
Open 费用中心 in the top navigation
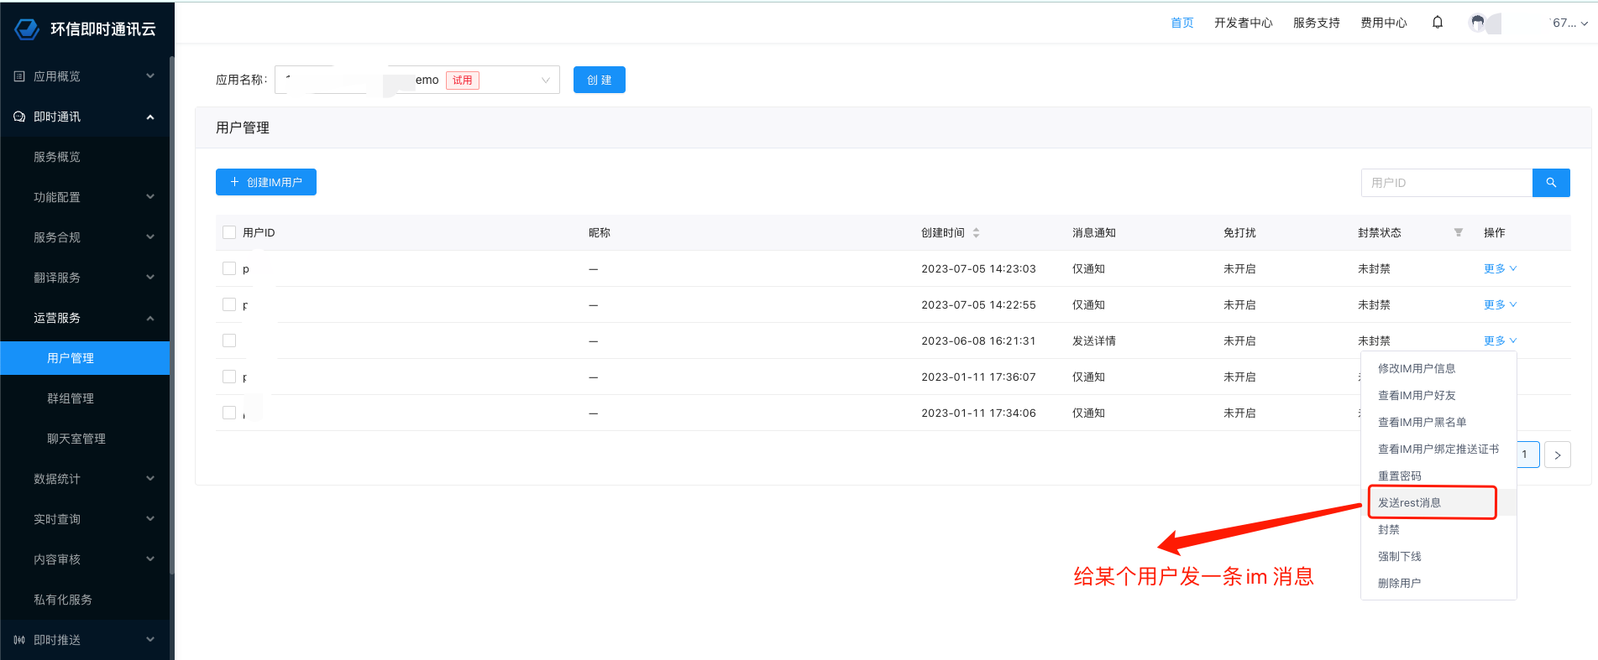click(x=1384, y=23)
